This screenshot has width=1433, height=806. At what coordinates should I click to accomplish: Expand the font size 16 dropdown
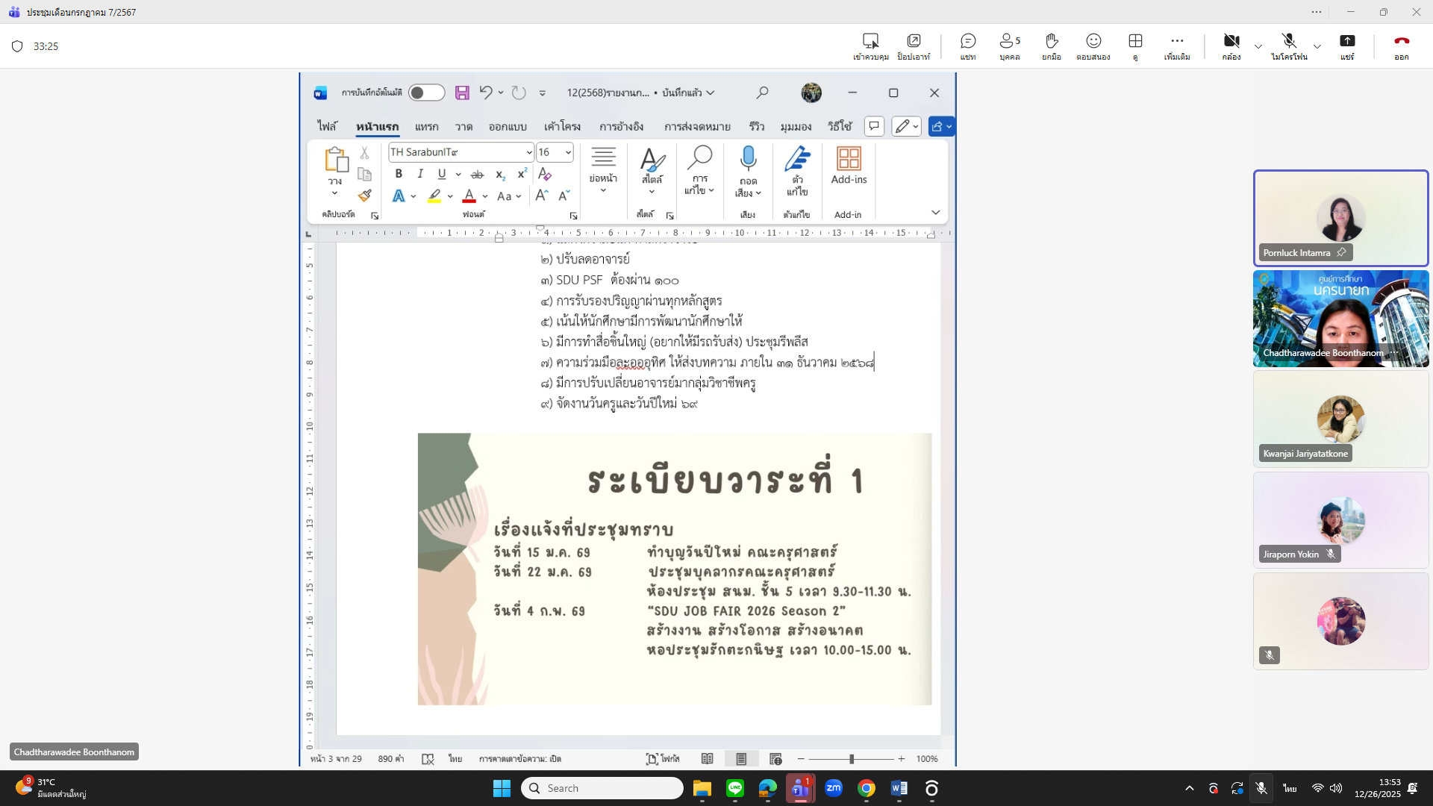pos(569,152)
